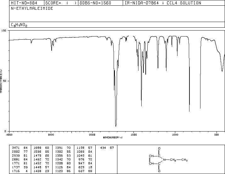The width and height of the screenshot is (225, 174).
Task: Select the 829 18 peak table entry
Action: coord(84,167)
